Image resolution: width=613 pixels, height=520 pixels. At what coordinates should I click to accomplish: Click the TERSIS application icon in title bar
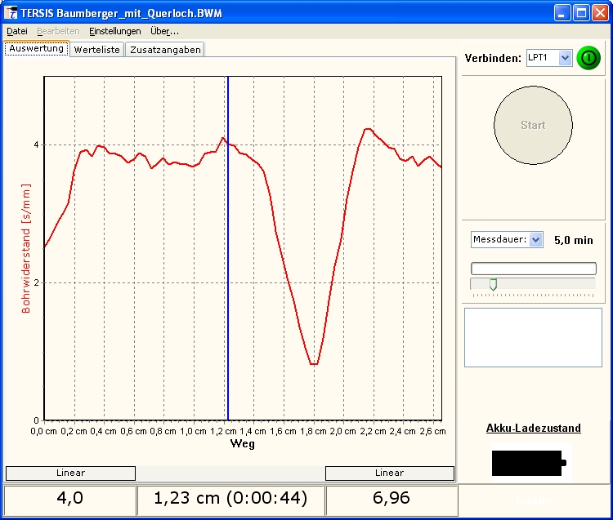pyautogui.click(x=11, y=13)
